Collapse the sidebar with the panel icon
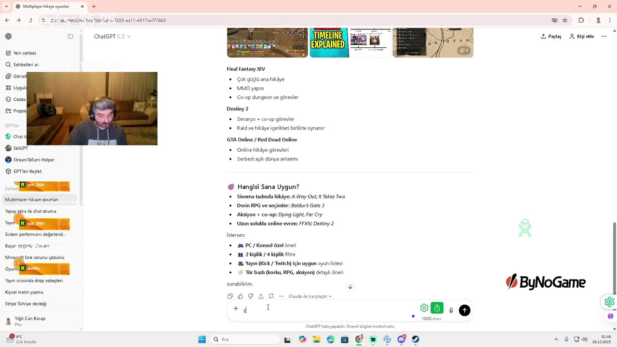 (x=70, y=37)
